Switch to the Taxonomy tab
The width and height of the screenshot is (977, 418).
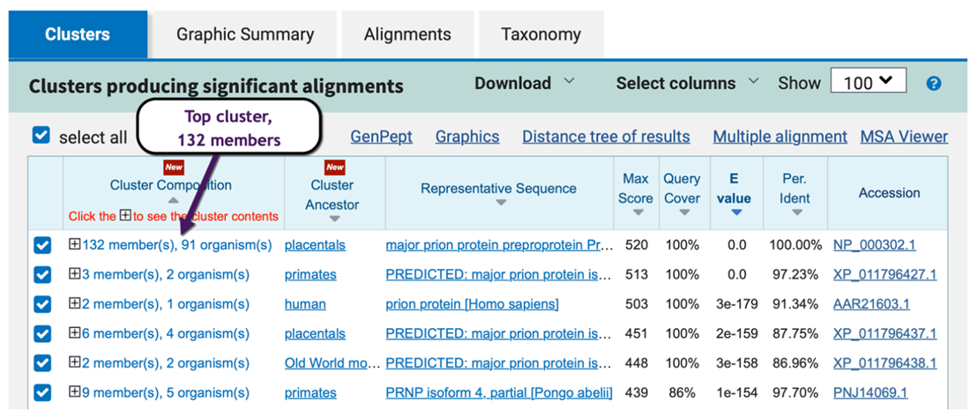pyautogui.click(x=541, y=35)
